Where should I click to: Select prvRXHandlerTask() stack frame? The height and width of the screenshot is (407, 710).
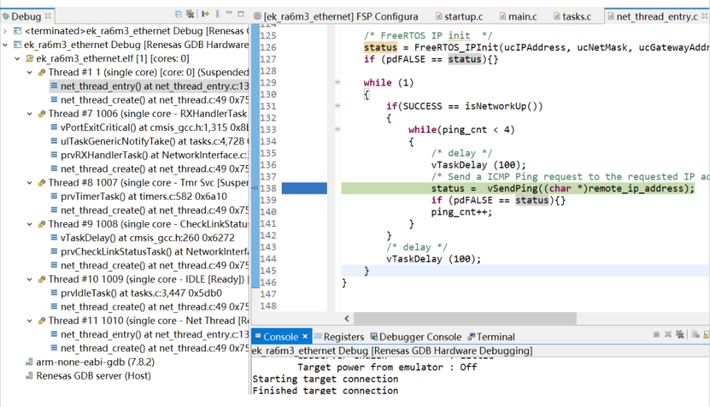(149, 155)
